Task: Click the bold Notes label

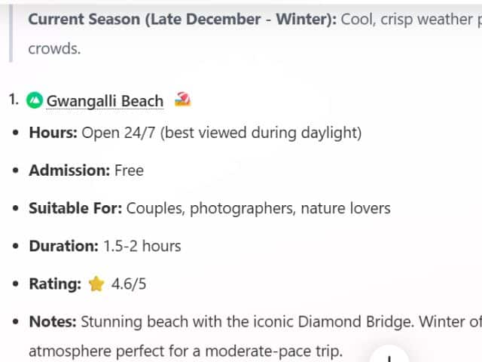Action: (53, 322)
